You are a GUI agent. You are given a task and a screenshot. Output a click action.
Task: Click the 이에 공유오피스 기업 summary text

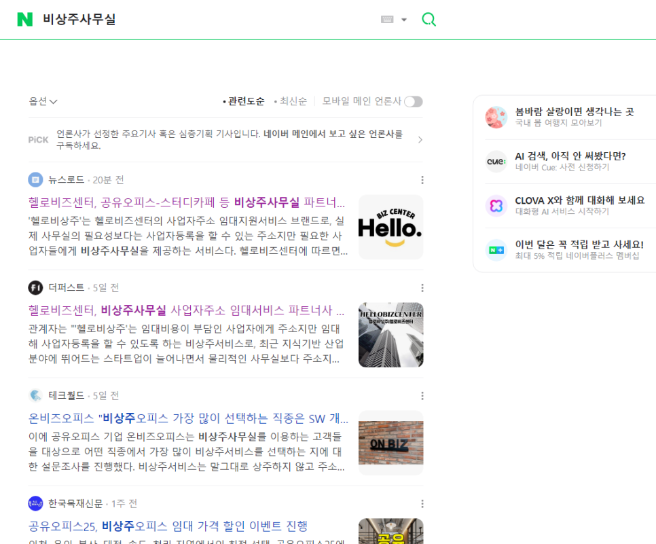click(187, 452)
